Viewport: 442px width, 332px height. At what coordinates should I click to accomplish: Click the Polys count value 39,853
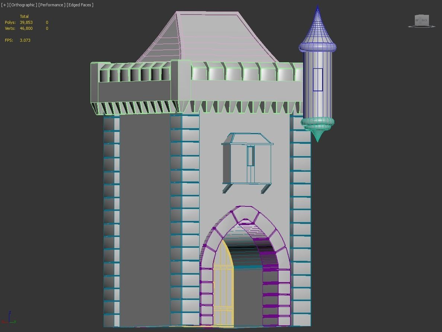click(26, 22)
